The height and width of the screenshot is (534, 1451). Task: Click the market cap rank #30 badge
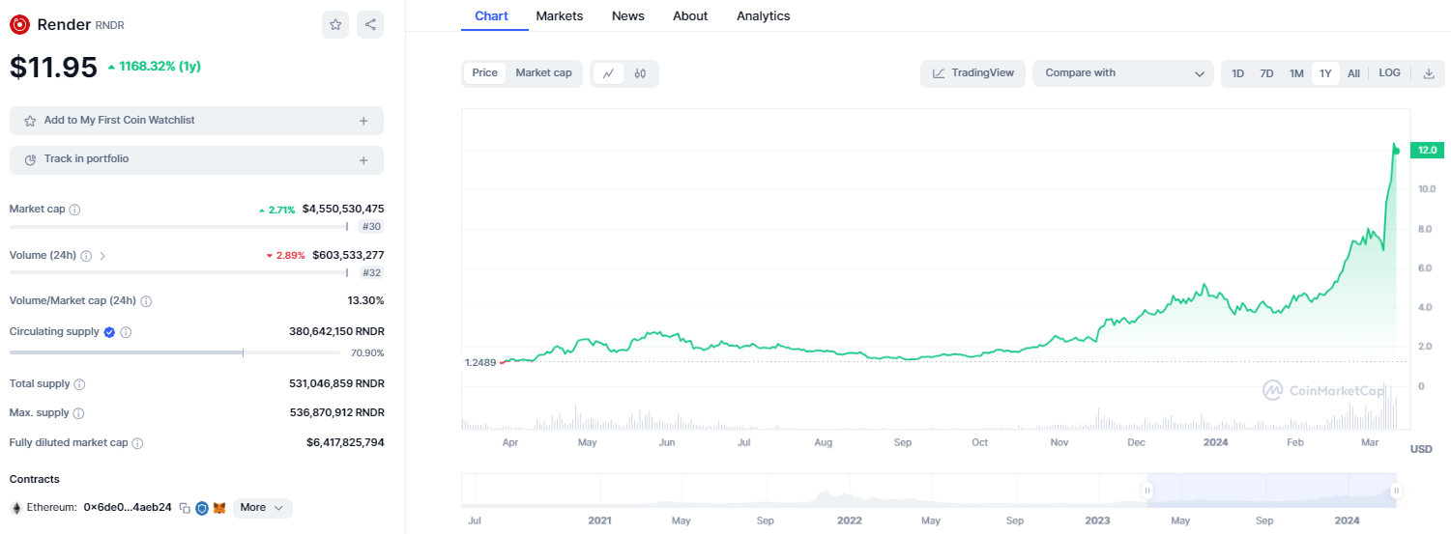[x=371, y=227]
